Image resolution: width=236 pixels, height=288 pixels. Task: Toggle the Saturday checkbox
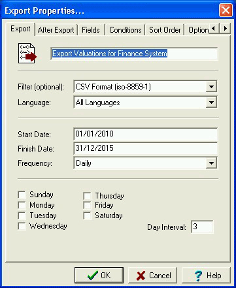(x=87, y=216)
